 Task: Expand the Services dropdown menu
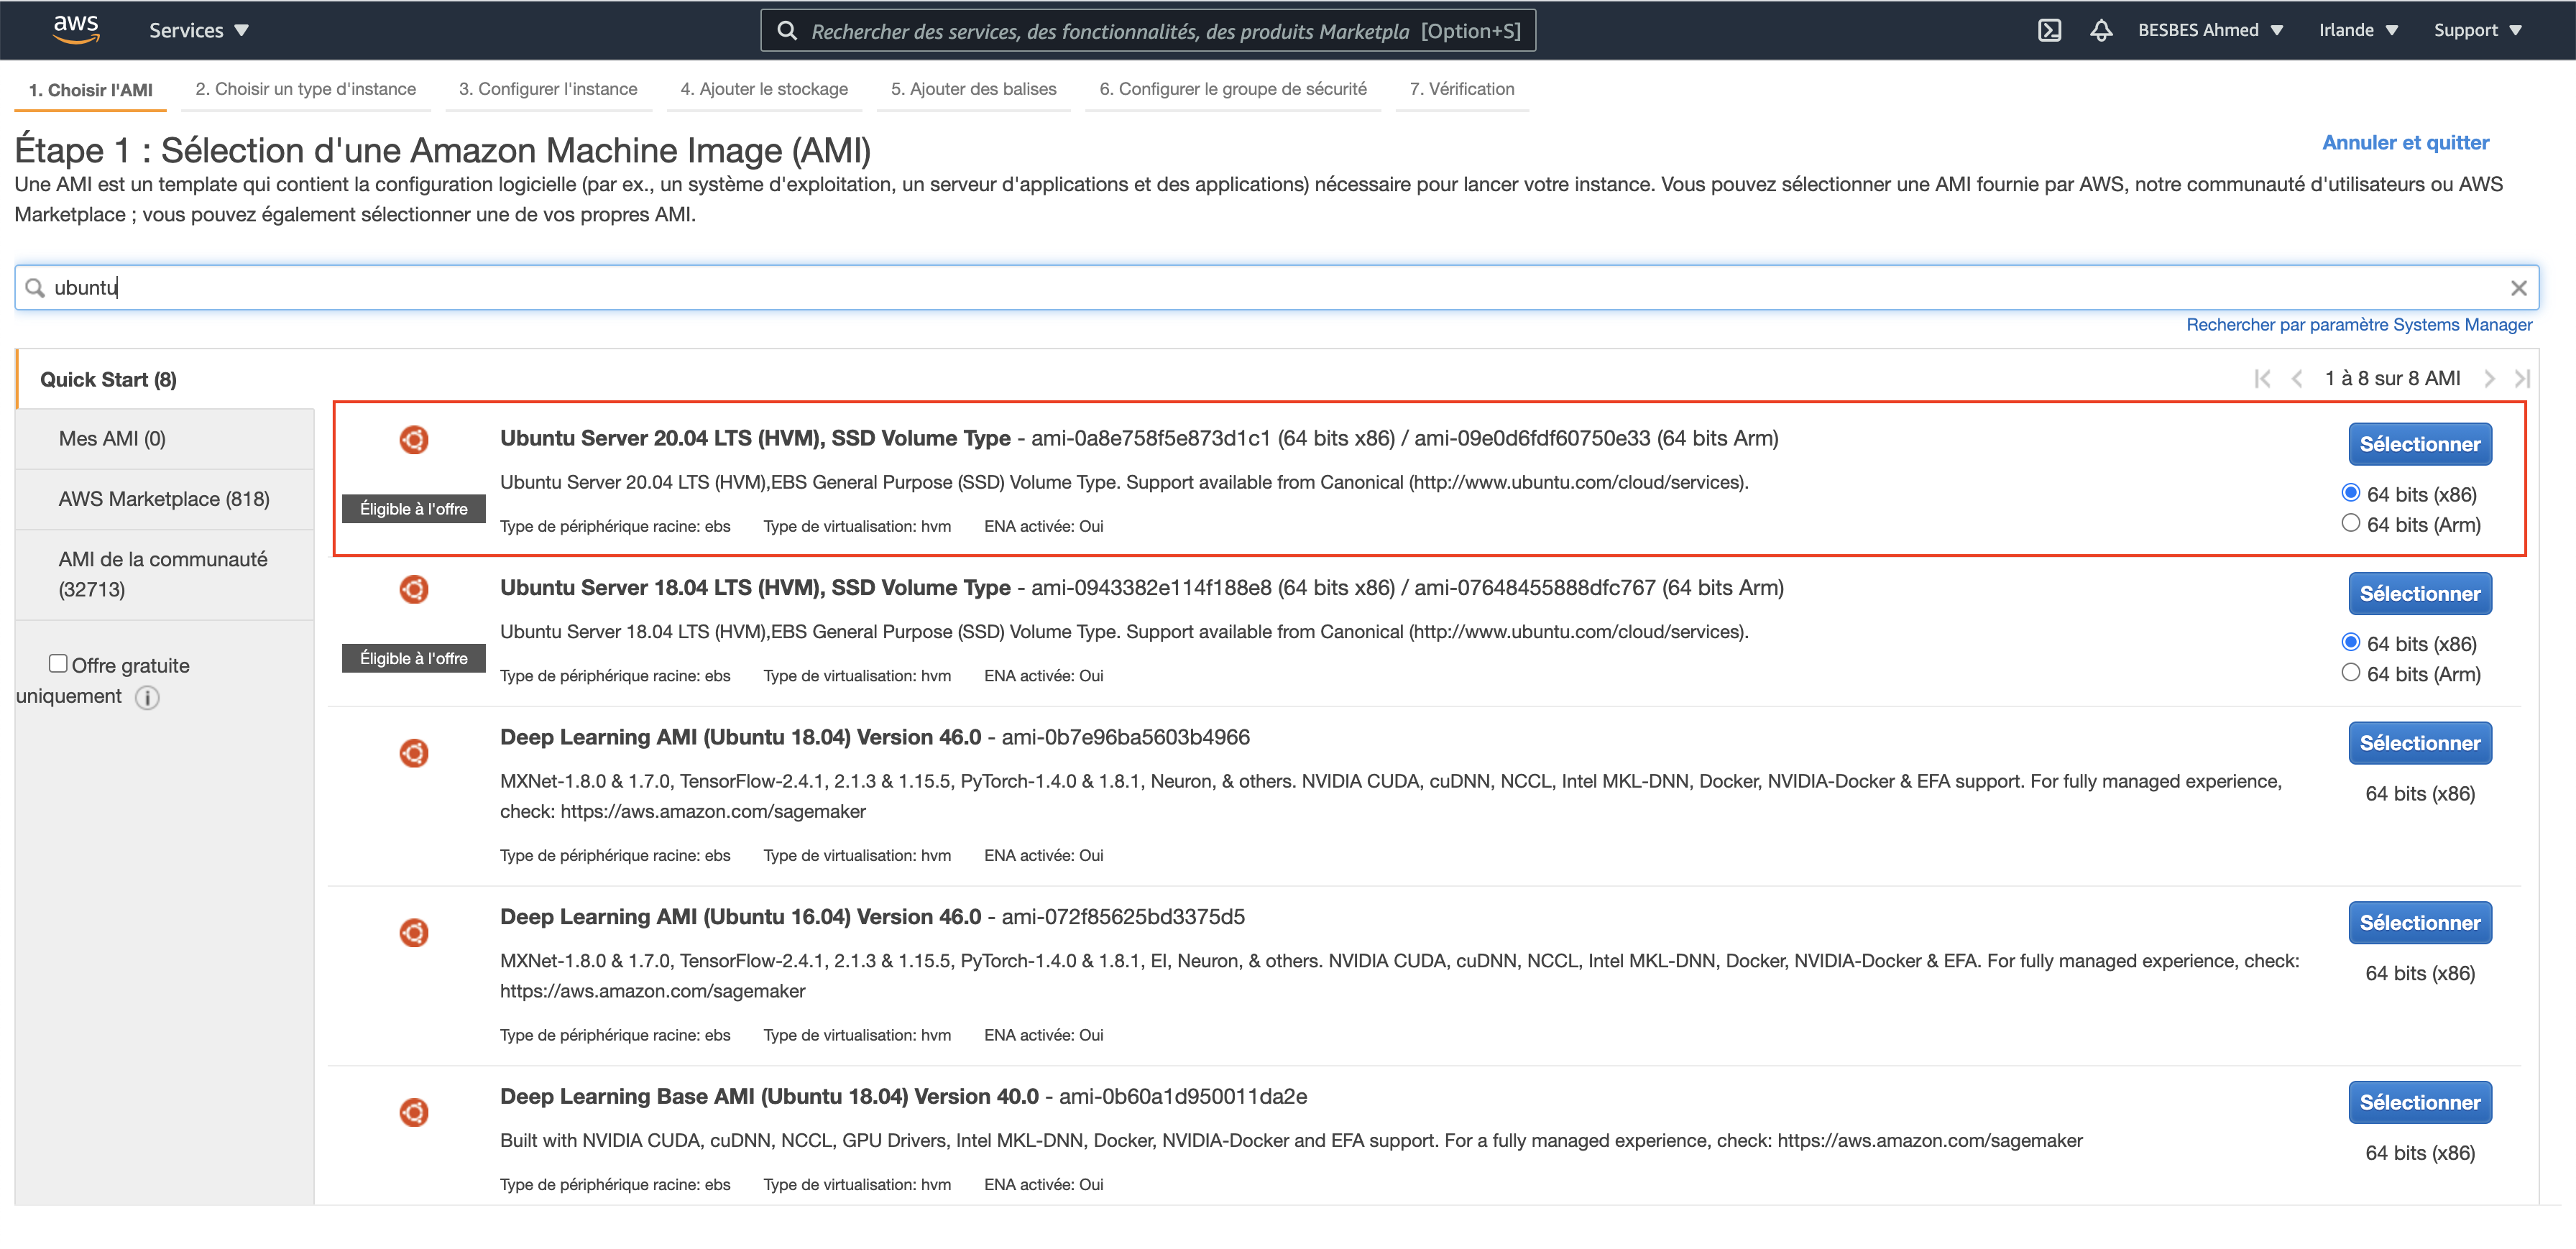click(x=198, y=30)
